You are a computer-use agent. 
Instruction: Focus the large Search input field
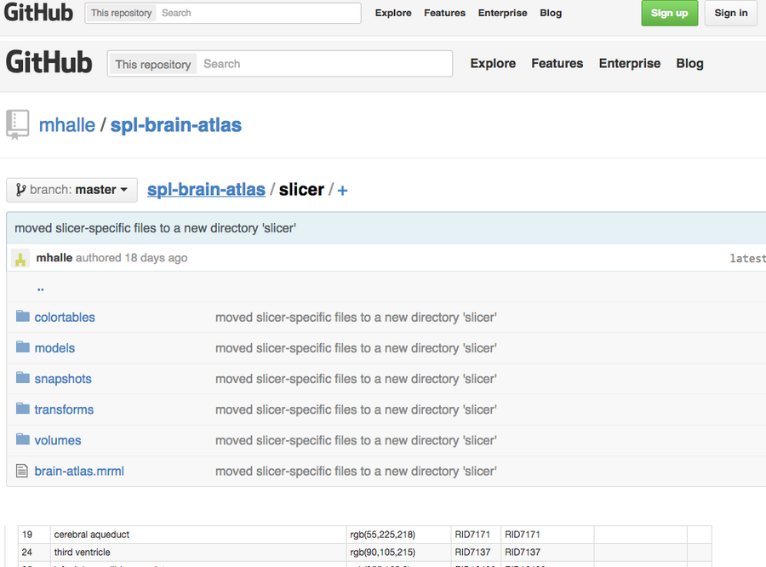point(323,64)
